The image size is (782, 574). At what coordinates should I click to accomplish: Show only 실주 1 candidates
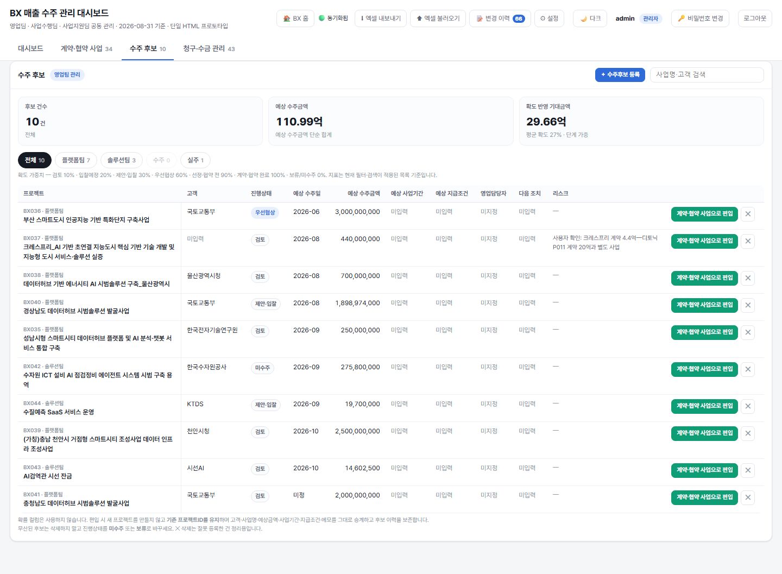pos(195,160)
